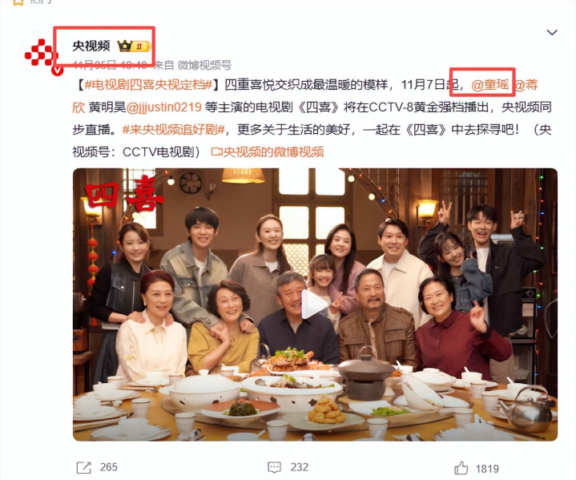Open comments via speech bubble icon
576x480 pixels.
(275, 467)
